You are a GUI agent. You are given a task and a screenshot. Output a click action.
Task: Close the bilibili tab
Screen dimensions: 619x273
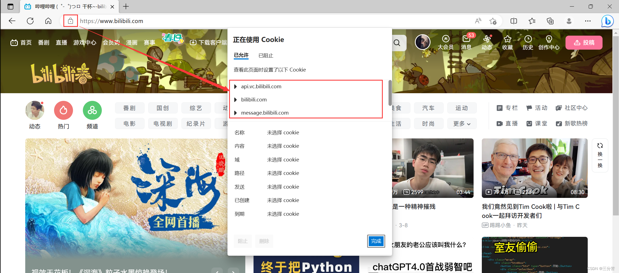pyautogui.click(x=112, y=7)
